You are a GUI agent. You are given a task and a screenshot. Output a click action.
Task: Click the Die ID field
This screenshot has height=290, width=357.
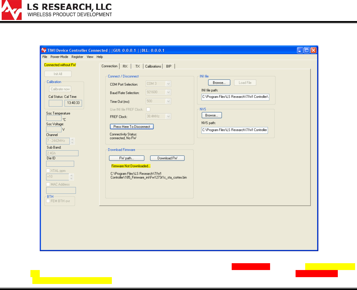tap(60, 164)
